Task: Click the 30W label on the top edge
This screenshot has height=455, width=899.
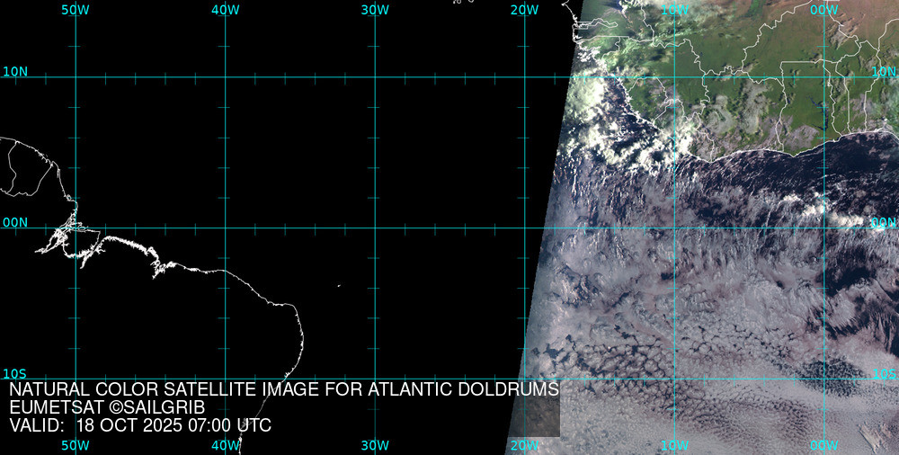Action: [375, 10]
